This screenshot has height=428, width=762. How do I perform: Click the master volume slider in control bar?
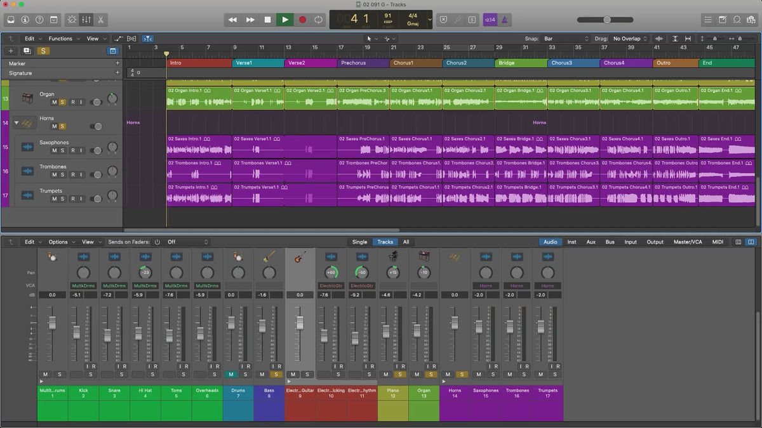pyautogui.click(x=606, y=20)
